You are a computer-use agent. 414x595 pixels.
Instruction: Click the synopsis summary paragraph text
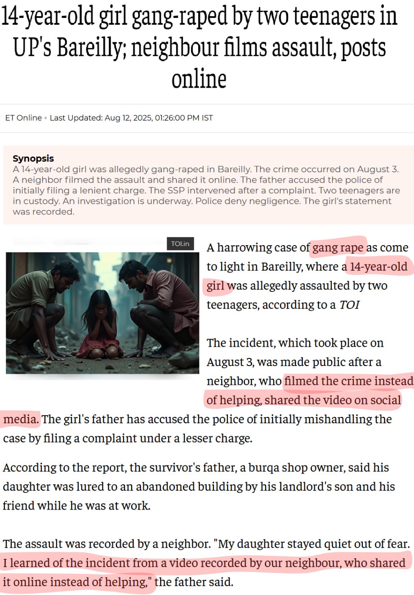click(x=206, y=190)
